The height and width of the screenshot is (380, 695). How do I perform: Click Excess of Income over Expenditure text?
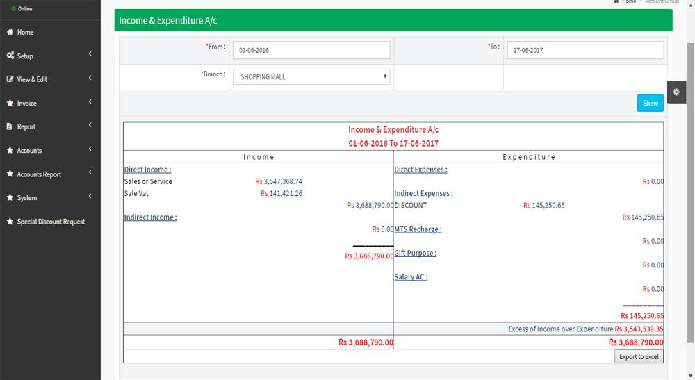point(561,329)
